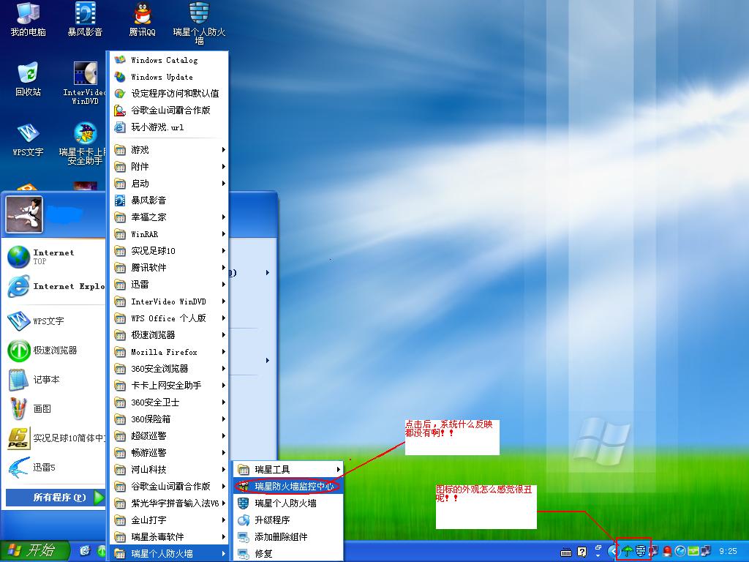Run the 升级程序 updater
Screen dimensions: 749x562
tap(288, 520)
